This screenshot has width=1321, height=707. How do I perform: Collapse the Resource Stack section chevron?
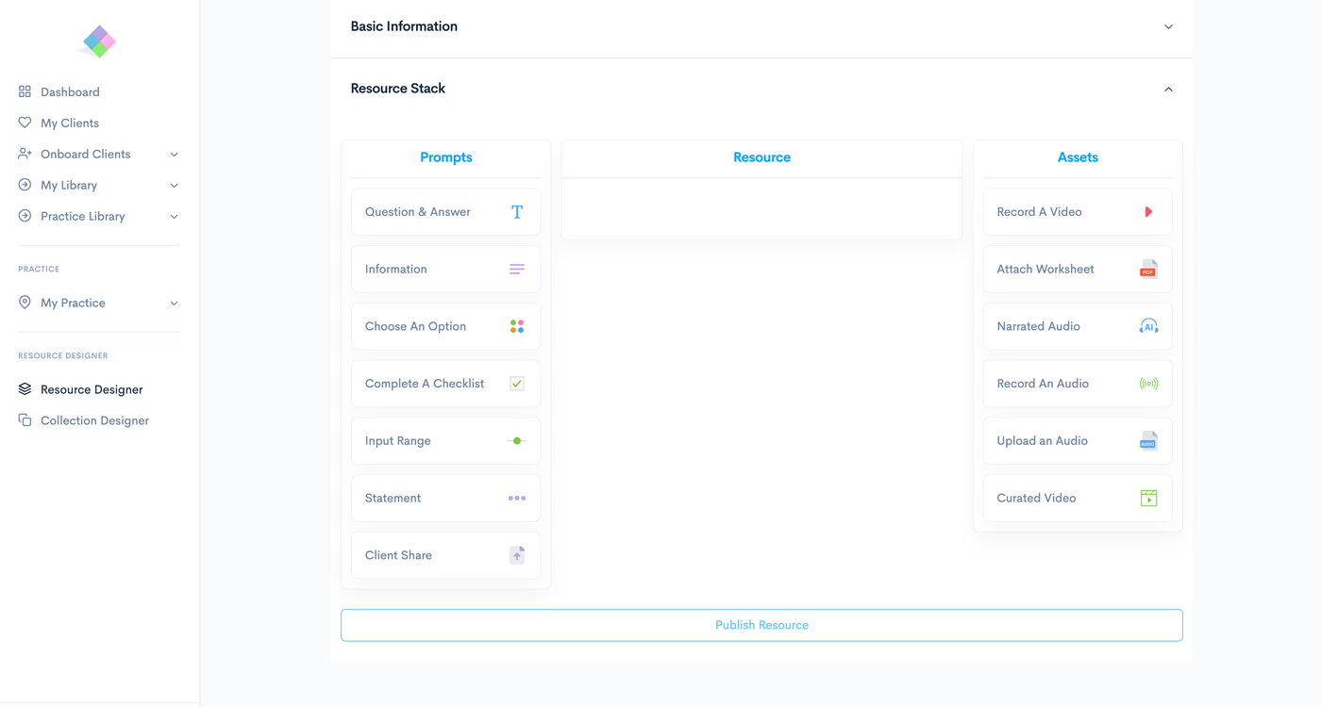tap(1168, 90)
